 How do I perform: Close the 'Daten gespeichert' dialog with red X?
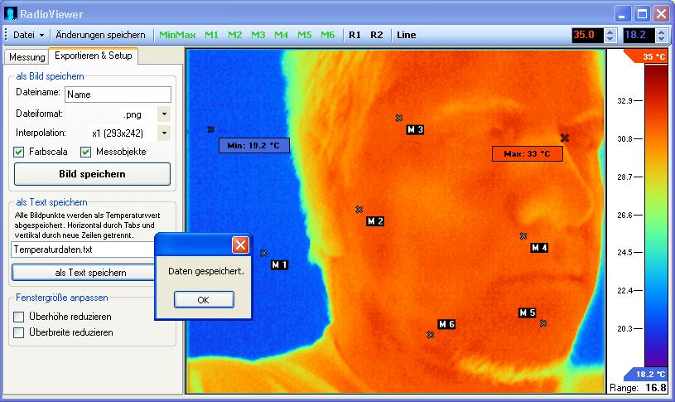(x=240, y=245)
